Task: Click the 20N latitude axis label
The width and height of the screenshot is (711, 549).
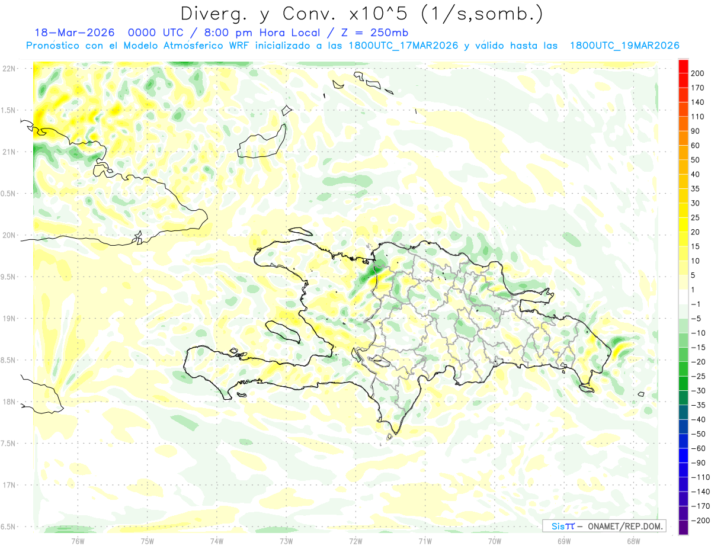Action: click(8, 235)
